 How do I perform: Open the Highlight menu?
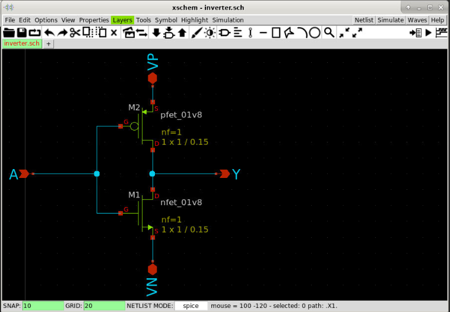(195, 20)
